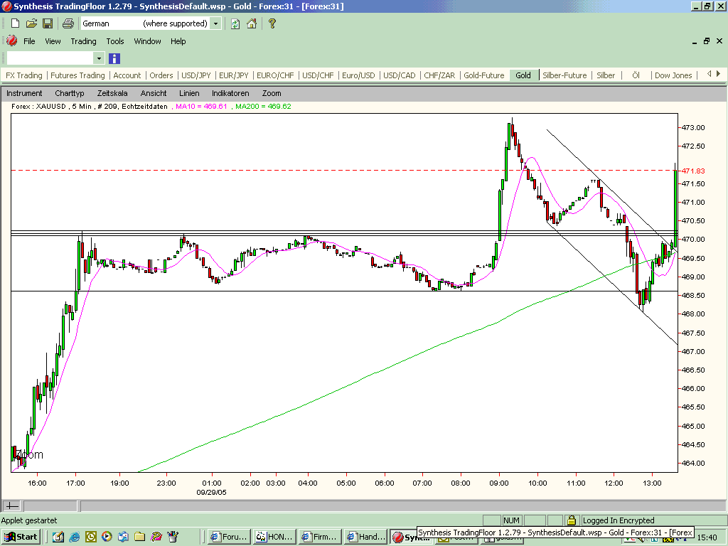728x546 pixels.
Task: Click the horizontal scrollbar below the chart
Action: coord(403,505)
